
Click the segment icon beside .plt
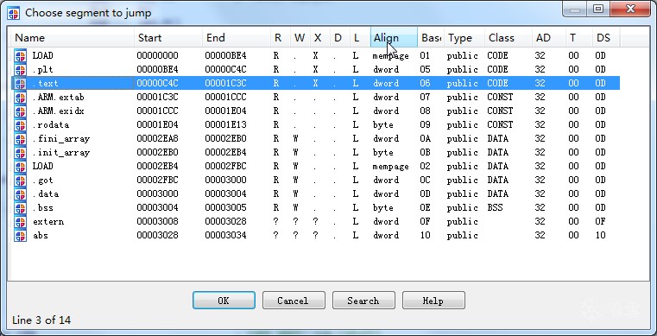(x=20, y=70)
